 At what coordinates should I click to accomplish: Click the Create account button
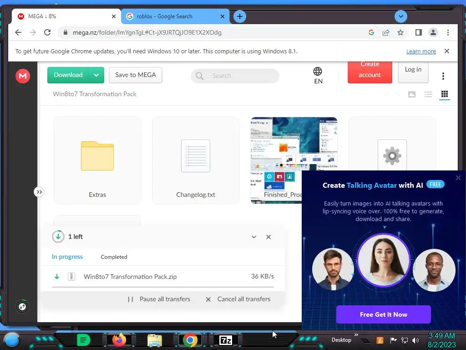coord(370,72)
